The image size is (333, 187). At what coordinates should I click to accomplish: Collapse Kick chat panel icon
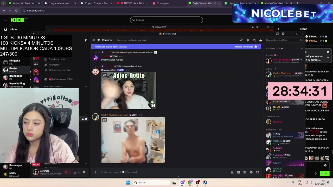(277, 29)
